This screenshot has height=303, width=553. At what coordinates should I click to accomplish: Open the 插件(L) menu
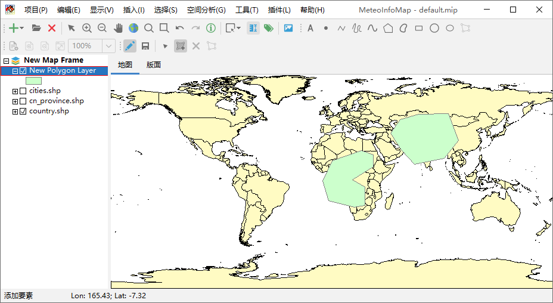(279, 10)
